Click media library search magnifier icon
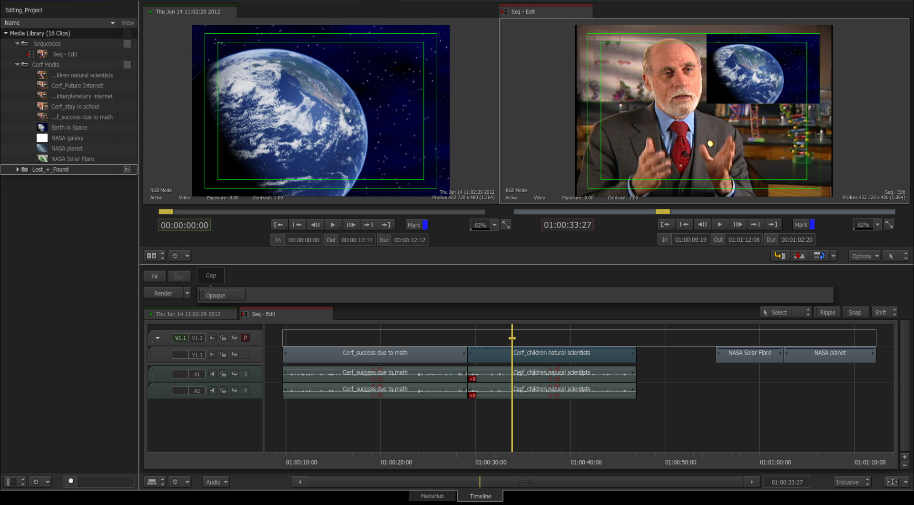Viewport: 914px width, 505px height. pos(70,481)
